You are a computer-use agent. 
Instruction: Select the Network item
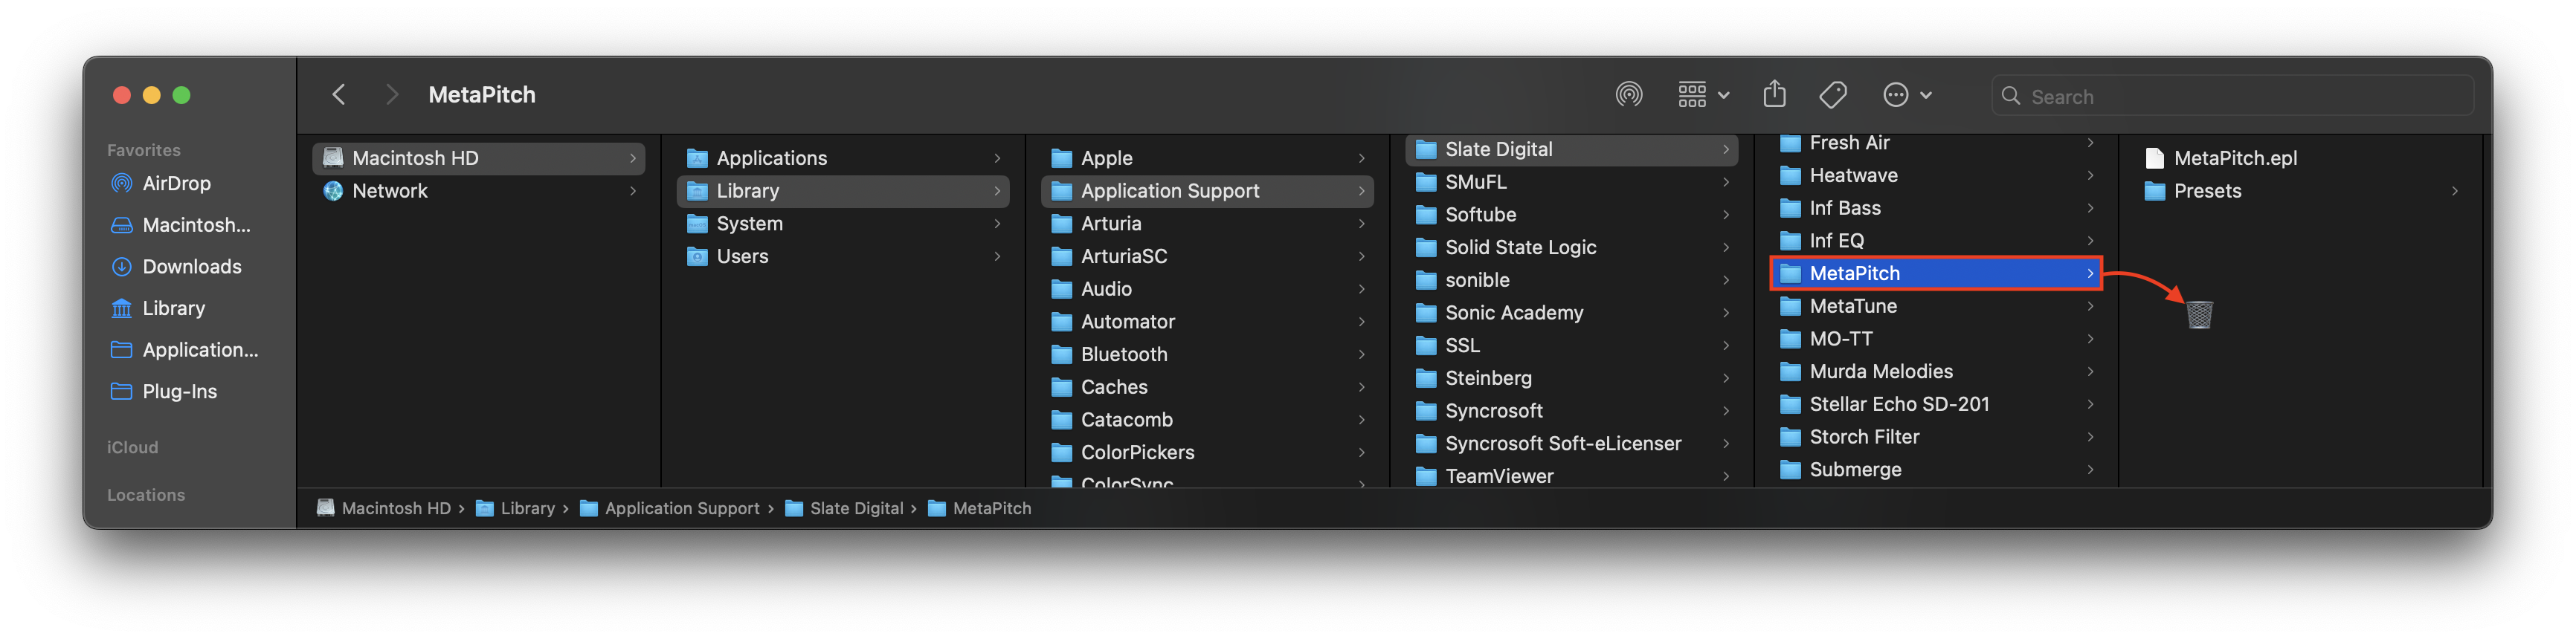pyautogui.click(x=478, y=191)
